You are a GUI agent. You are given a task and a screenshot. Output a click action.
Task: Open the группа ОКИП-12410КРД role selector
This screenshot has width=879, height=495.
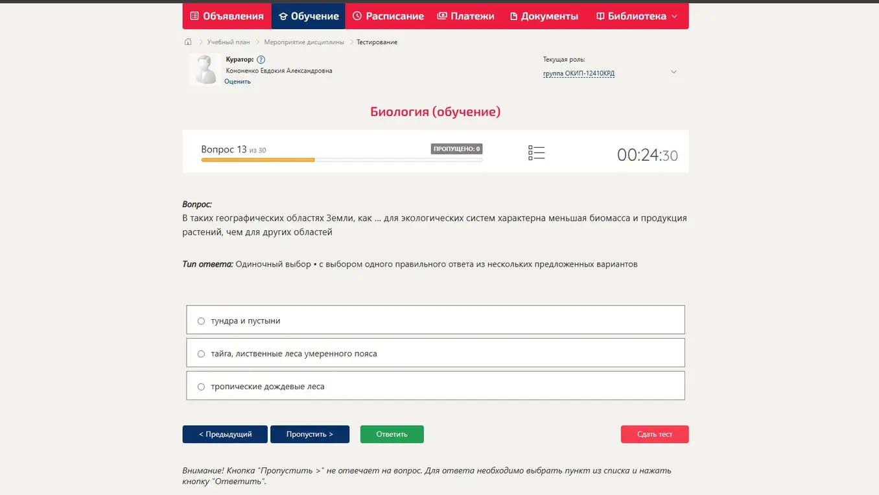click(579, 73)
